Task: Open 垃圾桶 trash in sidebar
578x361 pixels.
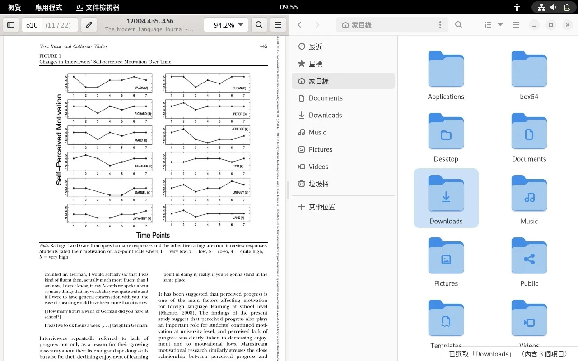Action: [318, 184]
